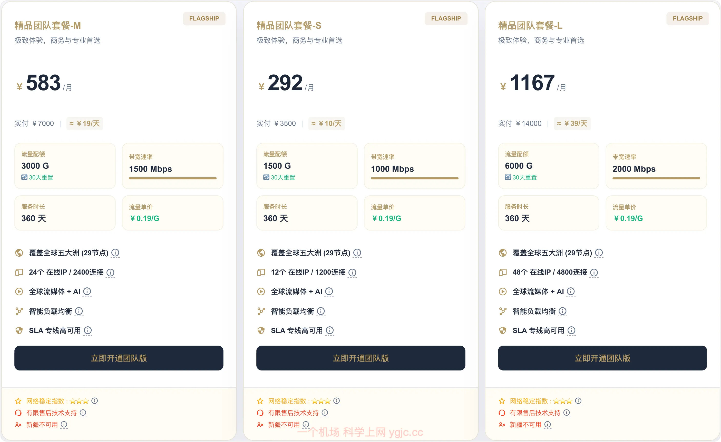The width and height of the screenshot is (721, 442).
Task: Click the FLAGSHIP badge on the 套餐-S card
Action: 446,18
